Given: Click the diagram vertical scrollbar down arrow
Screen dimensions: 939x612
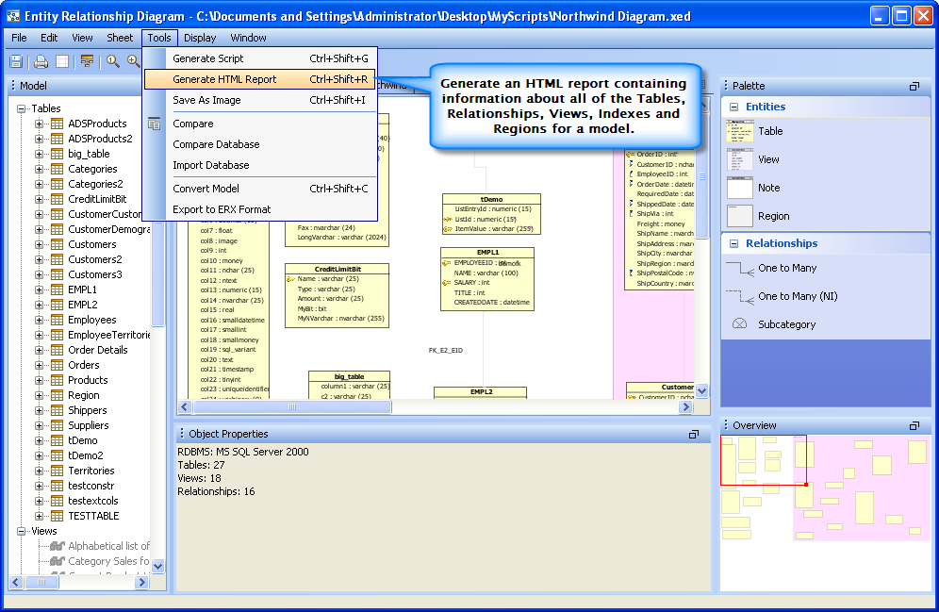Looking at the screenshot, I should coord(701,391).
